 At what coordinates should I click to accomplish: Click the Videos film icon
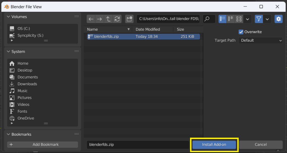12,105
